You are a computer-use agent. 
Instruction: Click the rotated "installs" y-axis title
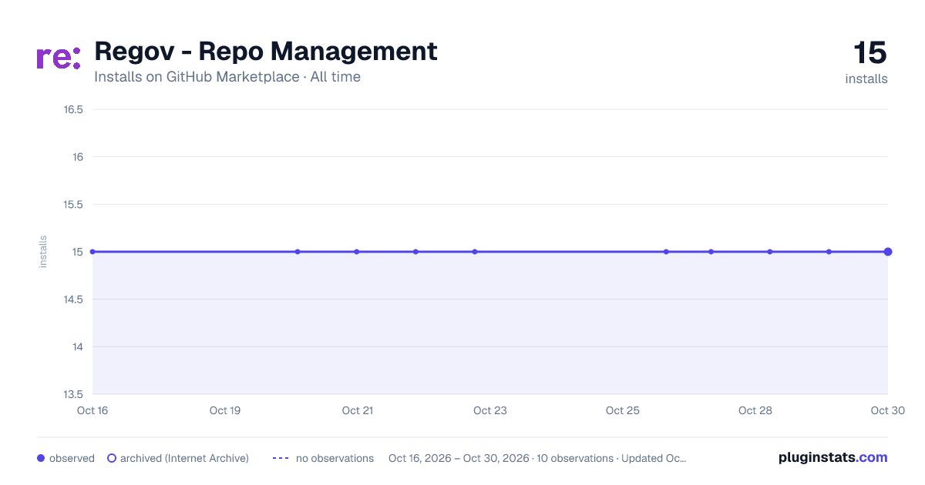pos(43,252)
